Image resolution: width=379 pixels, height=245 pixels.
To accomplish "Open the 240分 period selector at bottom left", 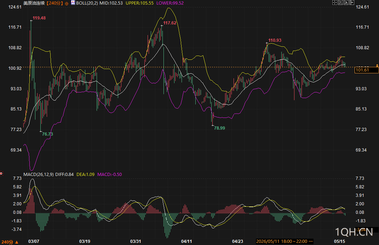I will (x=10, y=242).
